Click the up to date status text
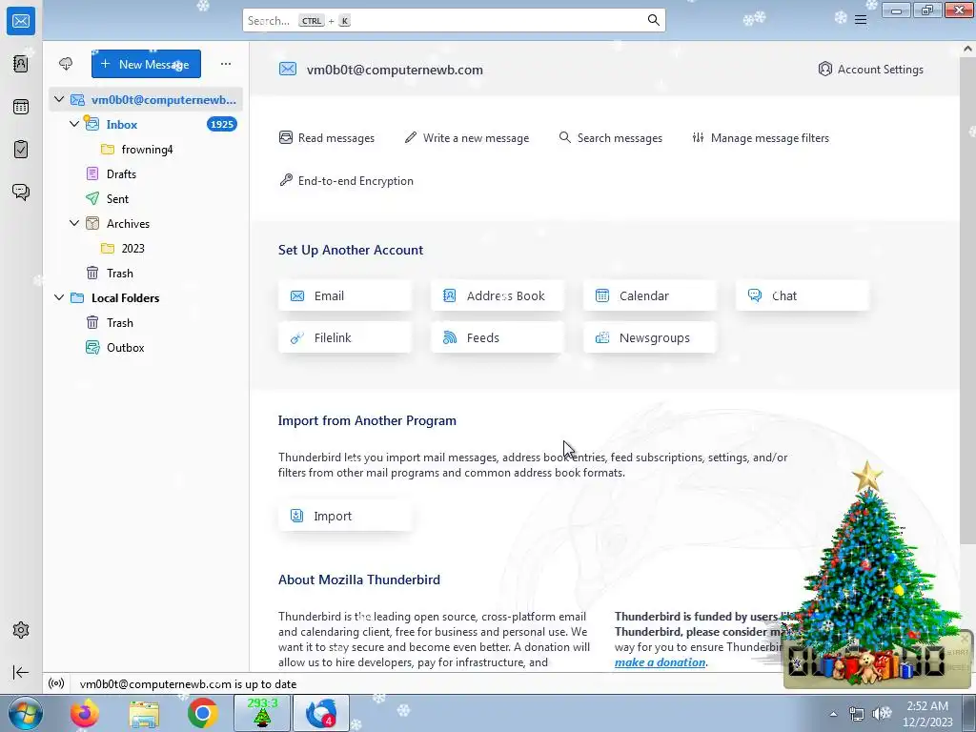 (188, 684)
